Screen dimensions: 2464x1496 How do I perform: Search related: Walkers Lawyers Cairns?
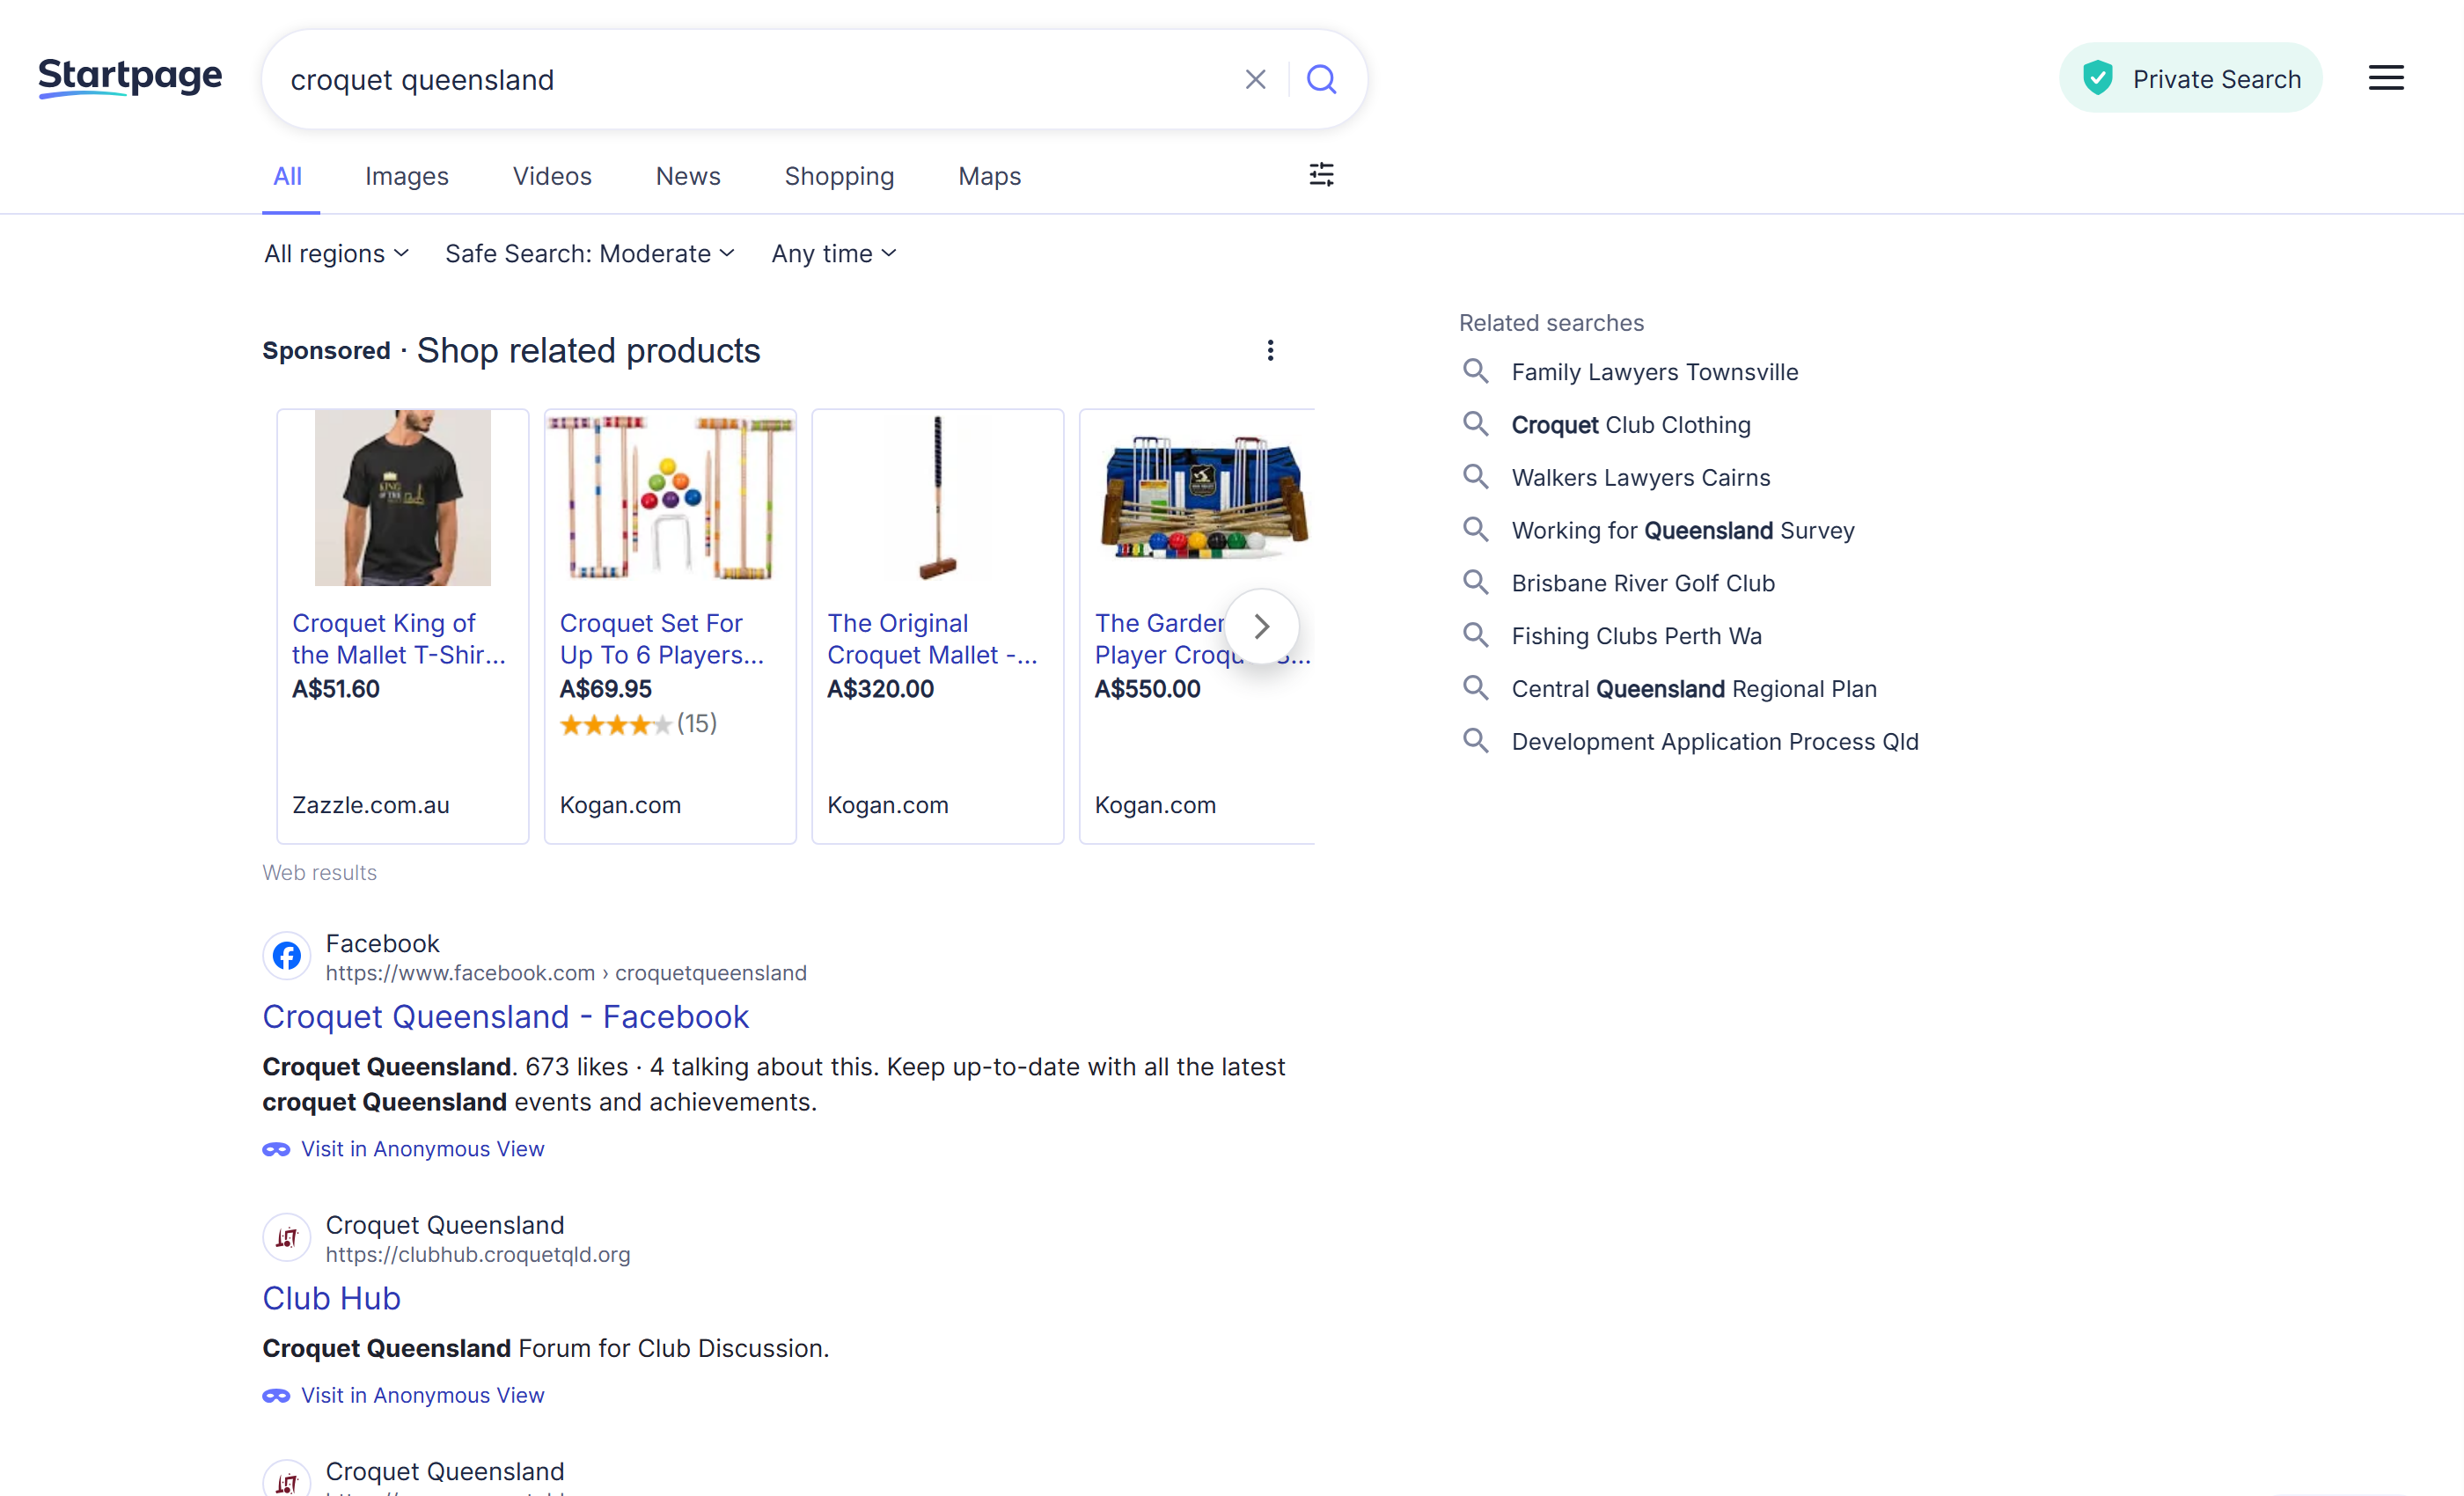pyautogui.click(x=1641, y=478)
